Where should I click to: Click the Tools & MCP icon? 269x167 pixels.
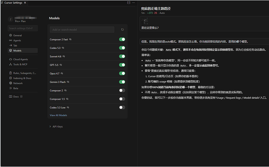click(11, 64)
